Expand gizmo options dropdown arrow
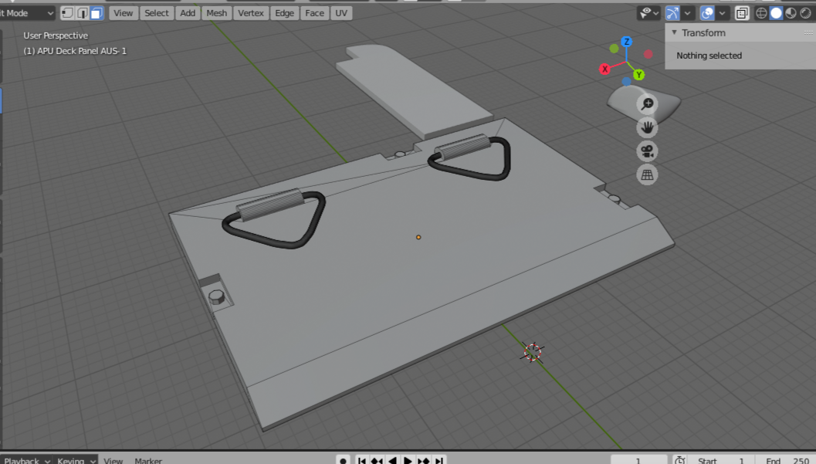The image size is (816, 464). [x=687, y=13]
